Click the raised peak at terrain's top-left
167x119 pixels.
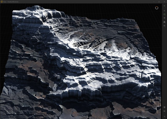[34, 12]
